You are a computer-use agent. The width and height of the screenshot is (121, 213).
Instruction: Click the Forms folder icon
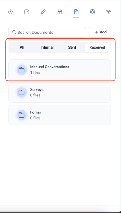point(22,115)
